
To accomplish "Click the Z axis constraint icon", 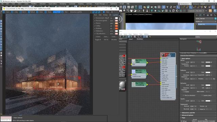I will click(171, 7).
